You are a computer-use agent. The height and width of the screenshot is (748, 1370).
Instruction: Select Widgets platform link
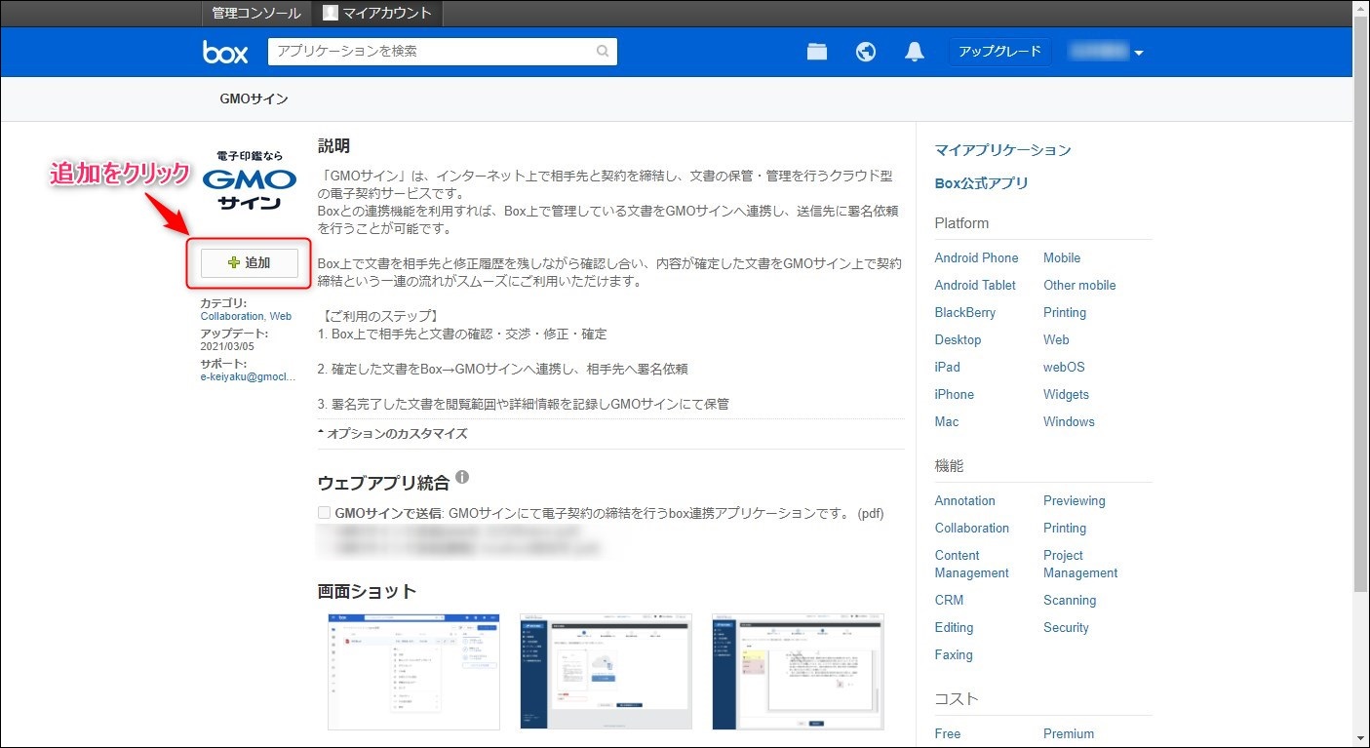1066,394
